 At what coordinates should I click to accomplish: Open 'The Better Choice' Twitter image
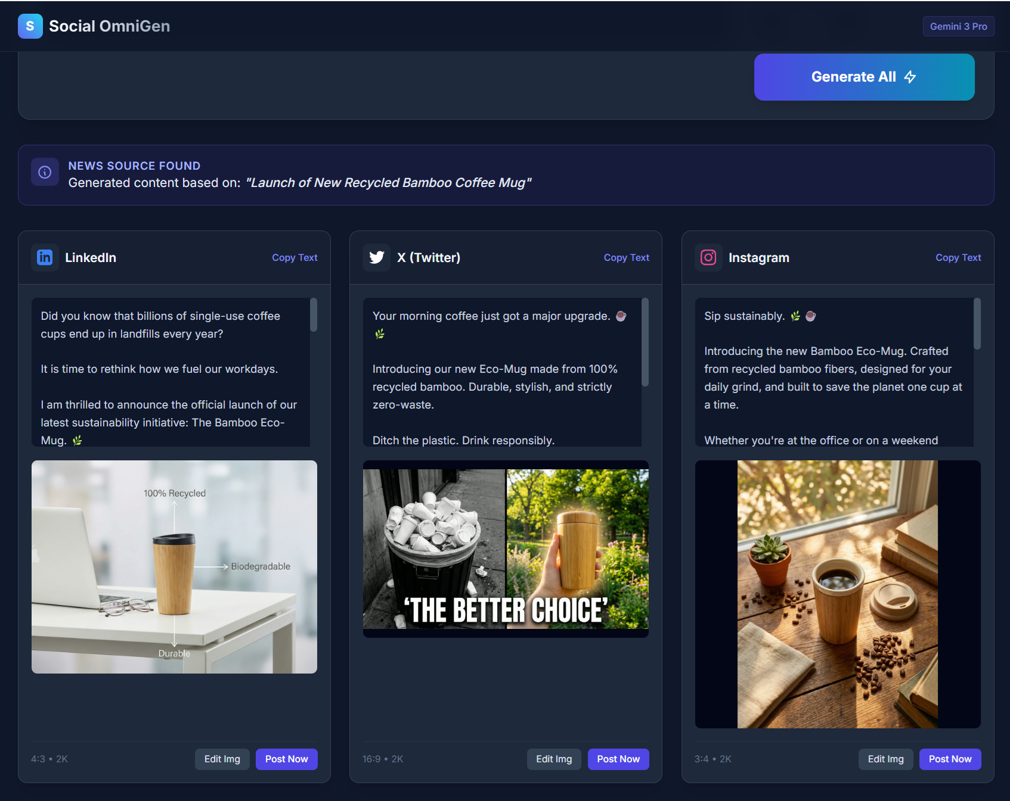(x=506, y=549)
